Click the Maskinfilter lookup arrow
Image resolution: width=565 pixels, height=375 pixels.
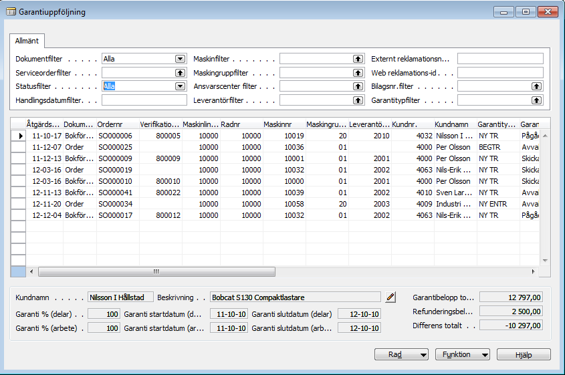(x=358, y=59)
